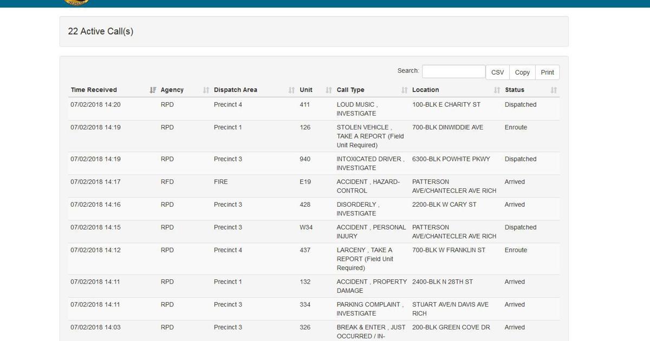Select unit 326 cell
Screen dimensions: 650x341
(305, 327)
